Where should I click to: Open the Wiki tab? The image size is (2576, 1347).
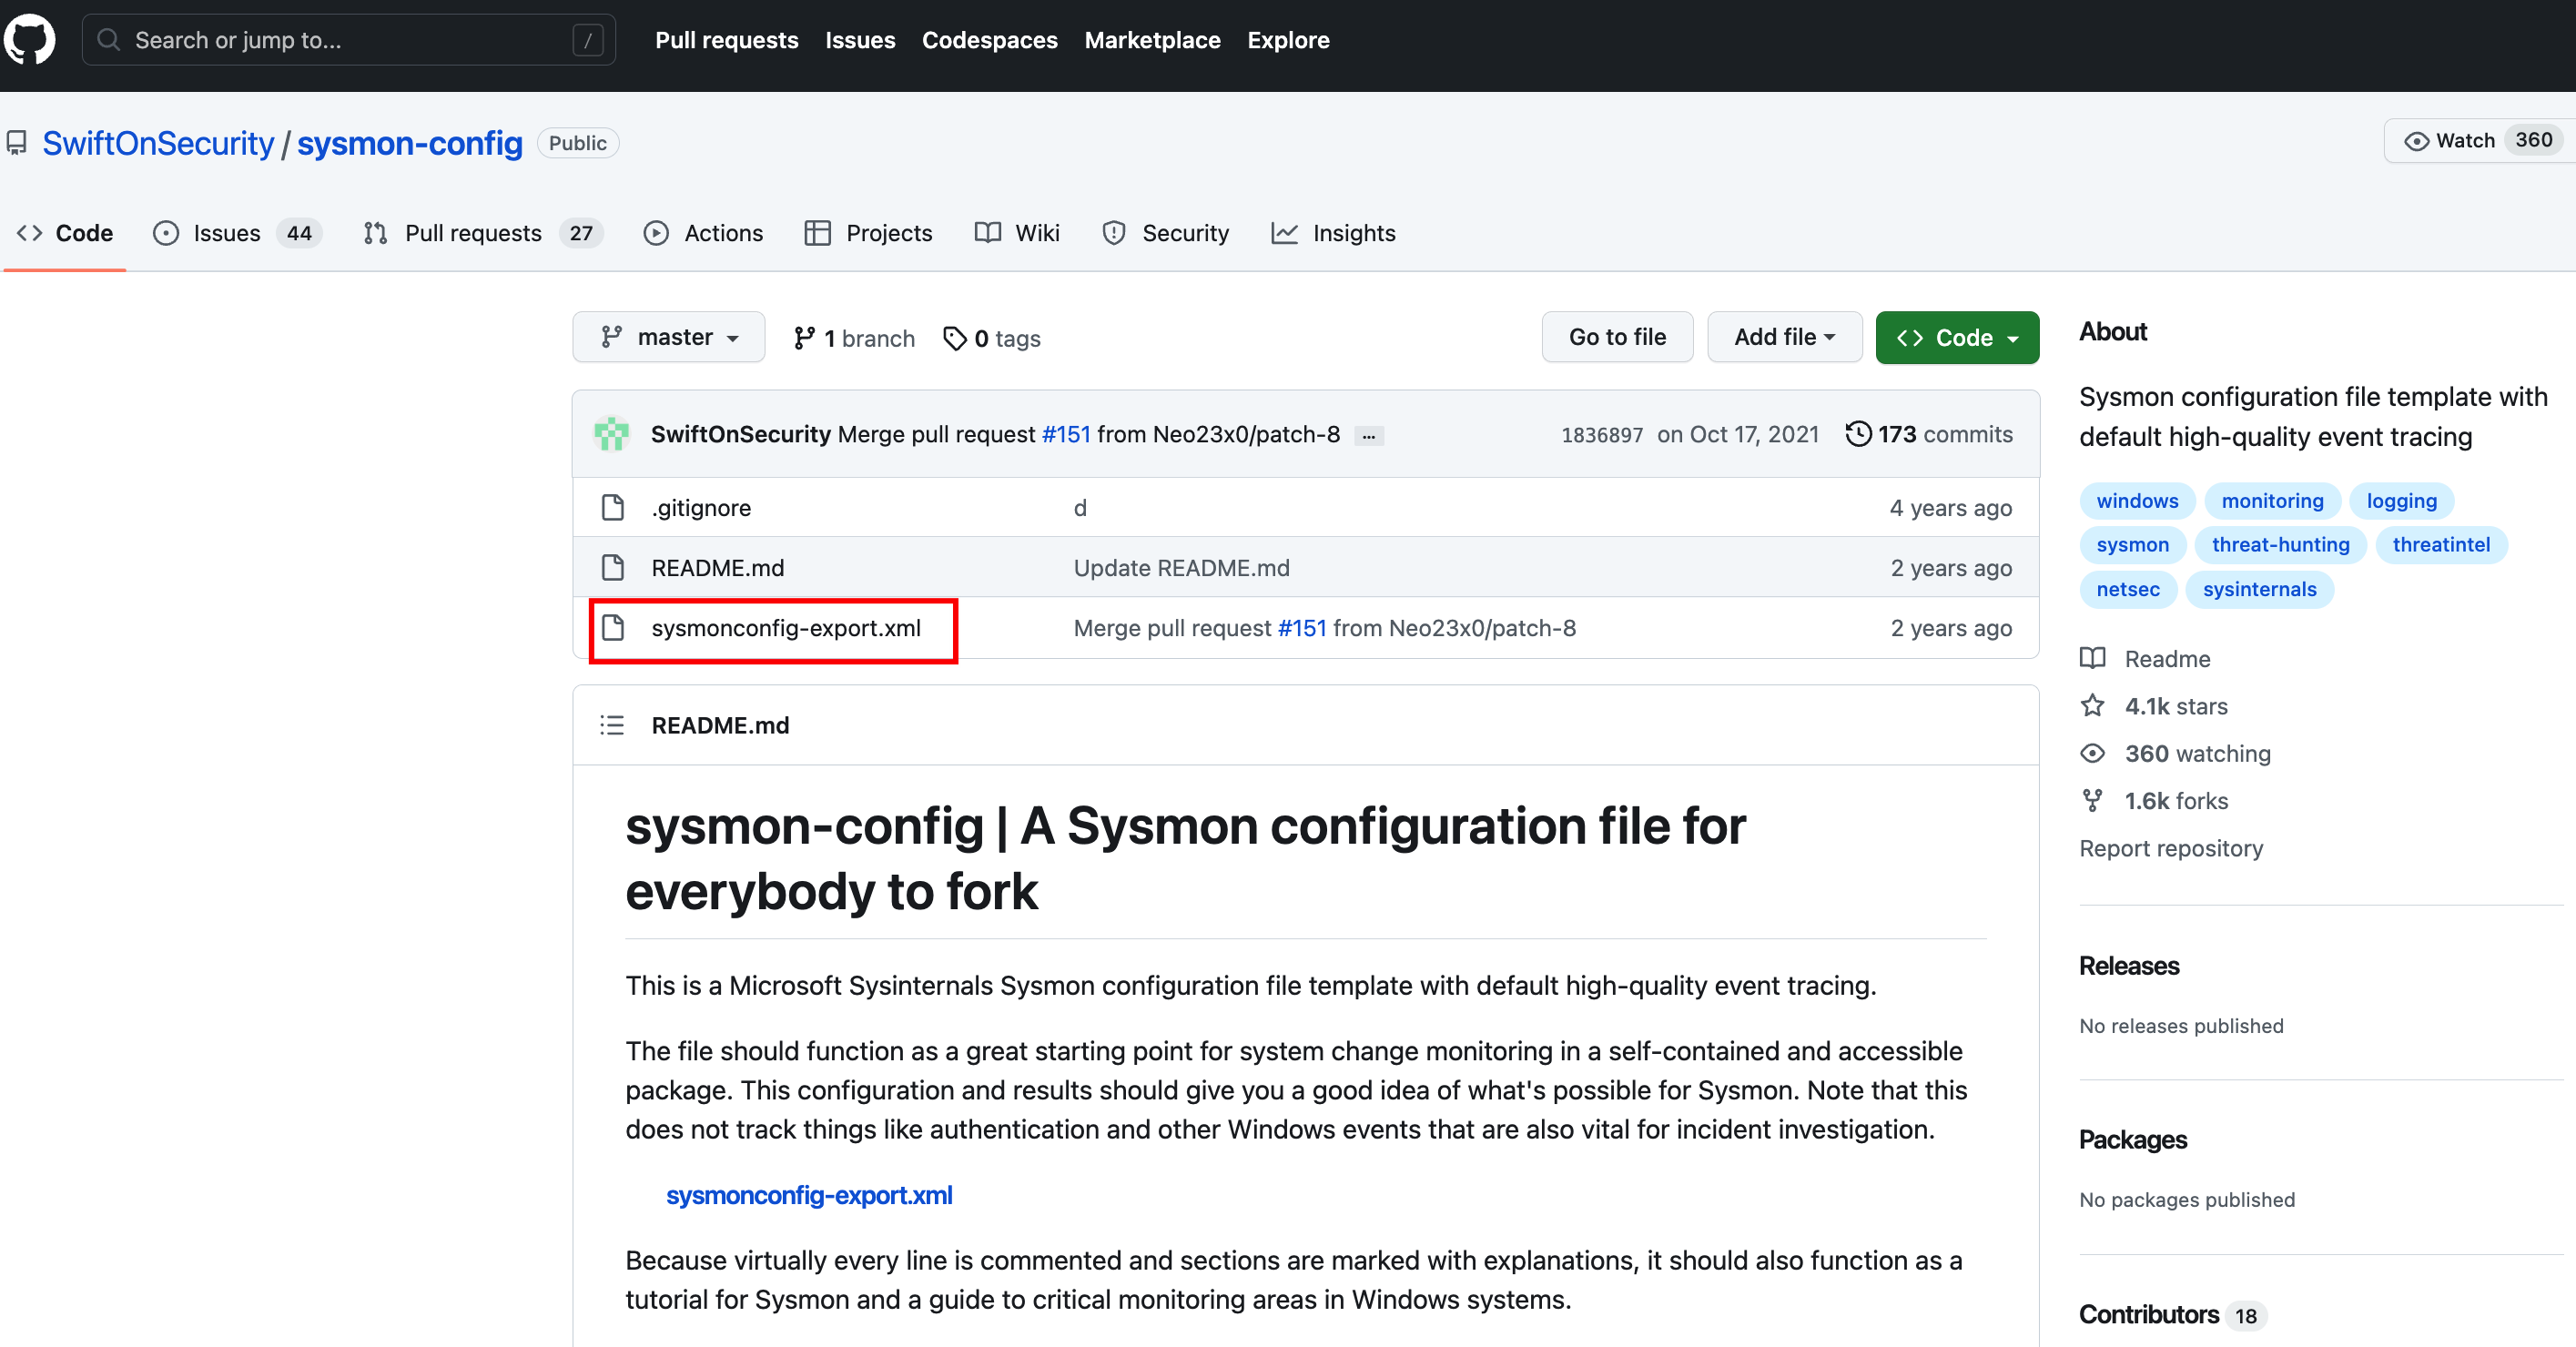tap(1017, 233)
